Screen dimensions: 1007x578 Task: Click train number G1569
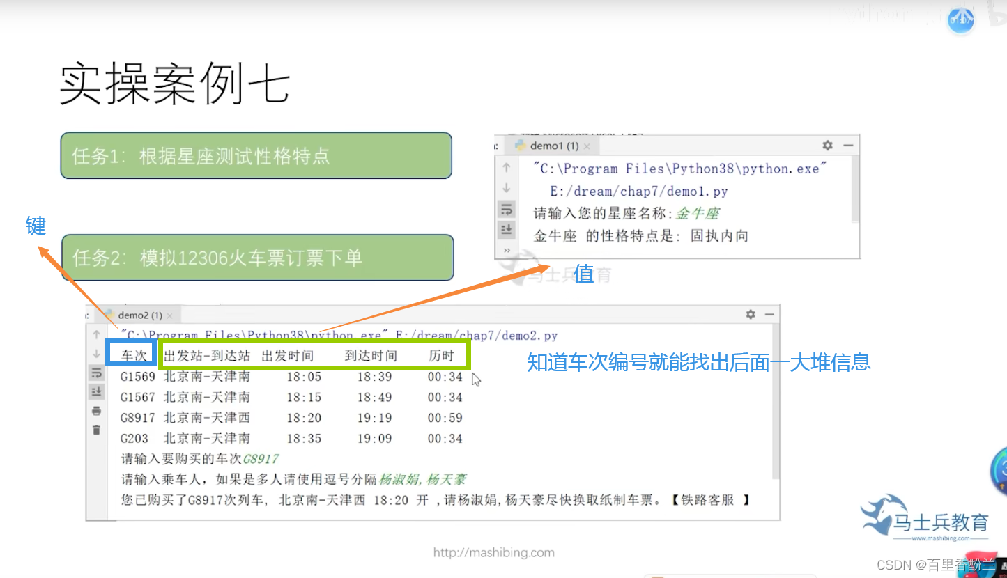pos(138,377)
